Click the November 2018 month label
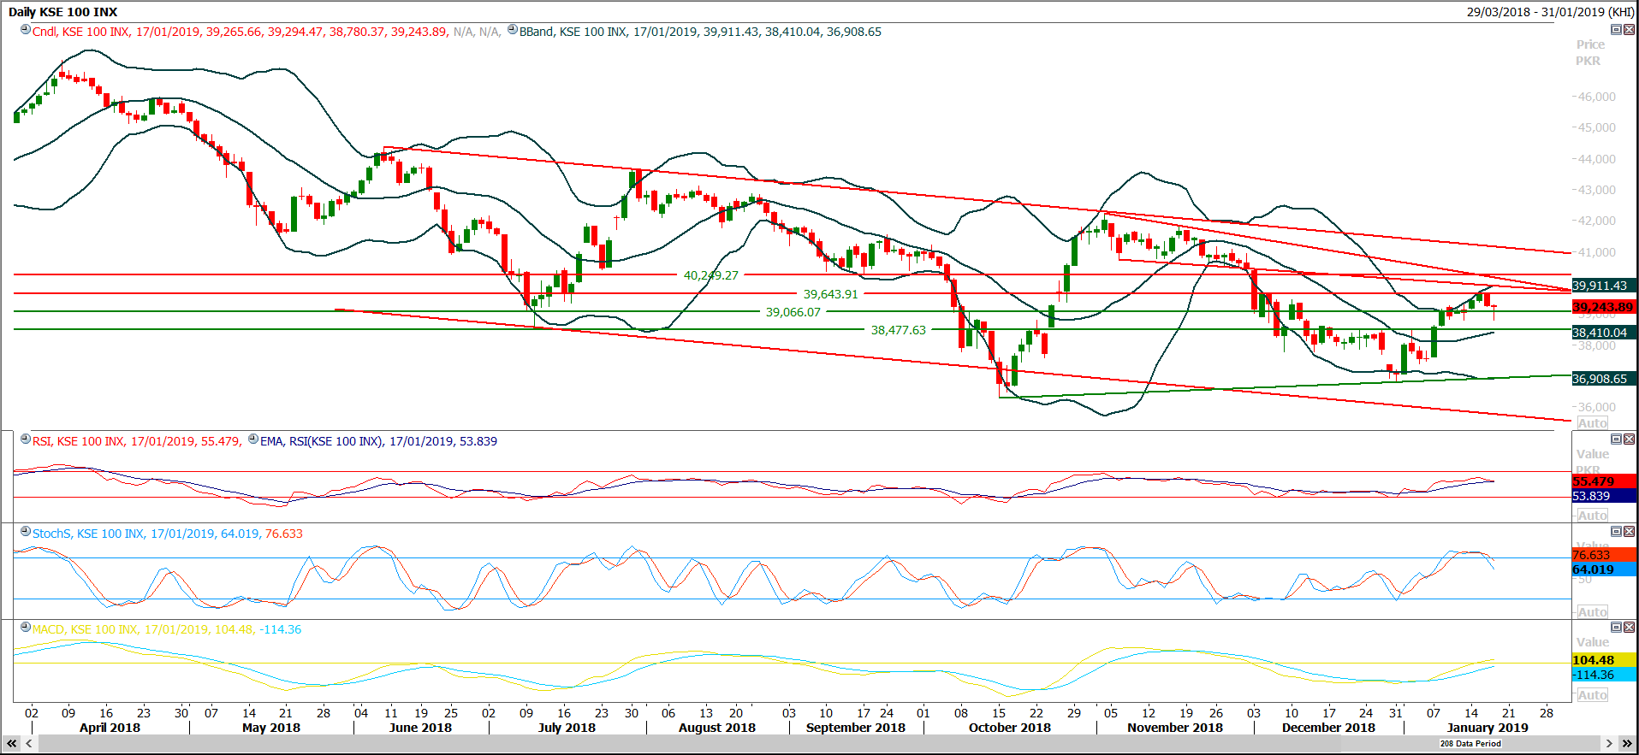The height and width of the screenshot is (755, 1639). tap(1175, 728)
